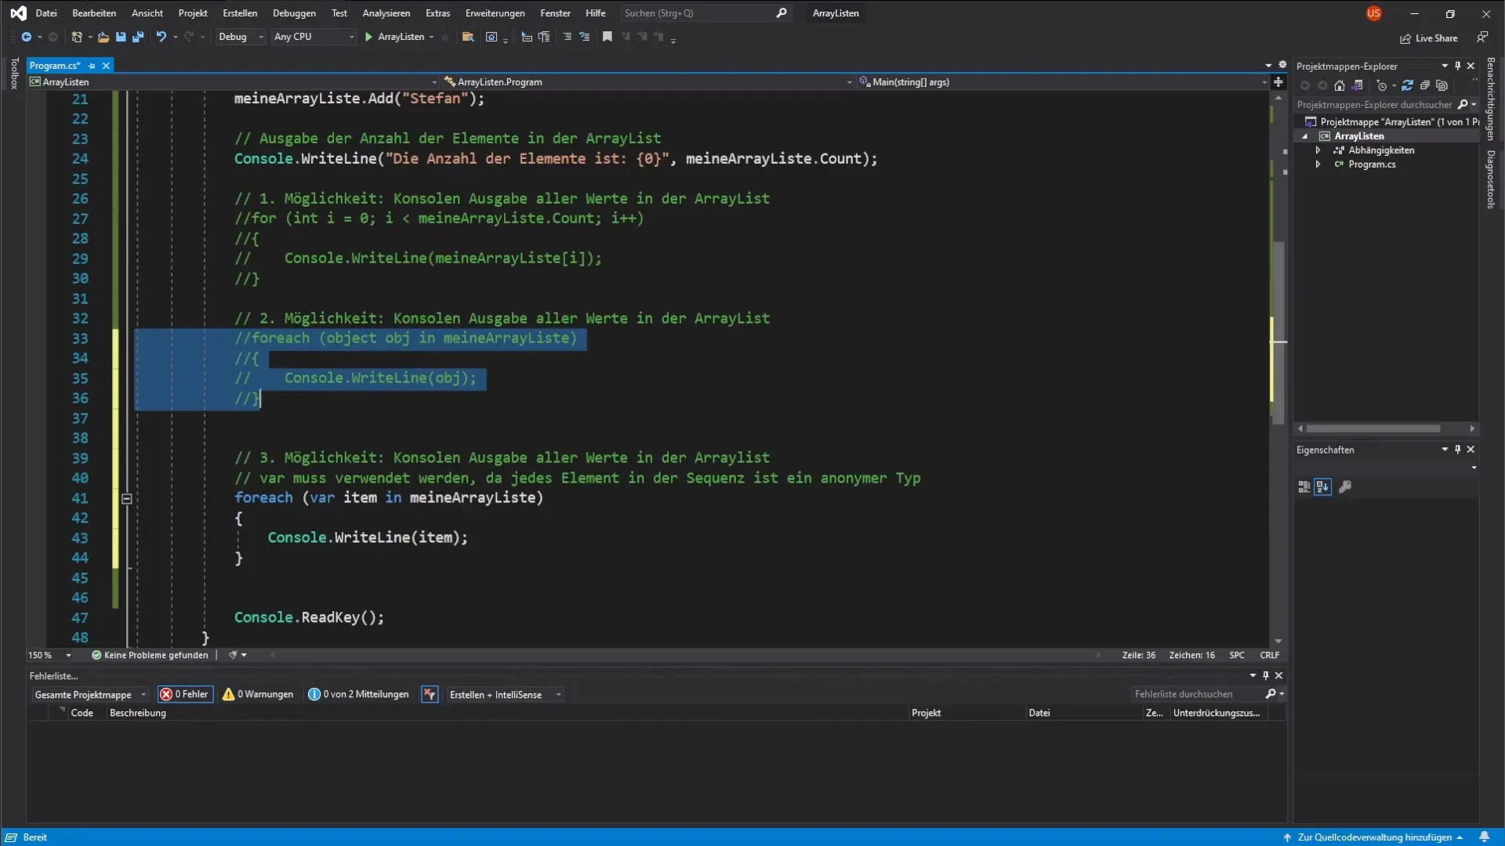This screenshot has width=1505, height=846.
Task: Save Program.cs with the floppy disk icon
Action: click(121, 37)
